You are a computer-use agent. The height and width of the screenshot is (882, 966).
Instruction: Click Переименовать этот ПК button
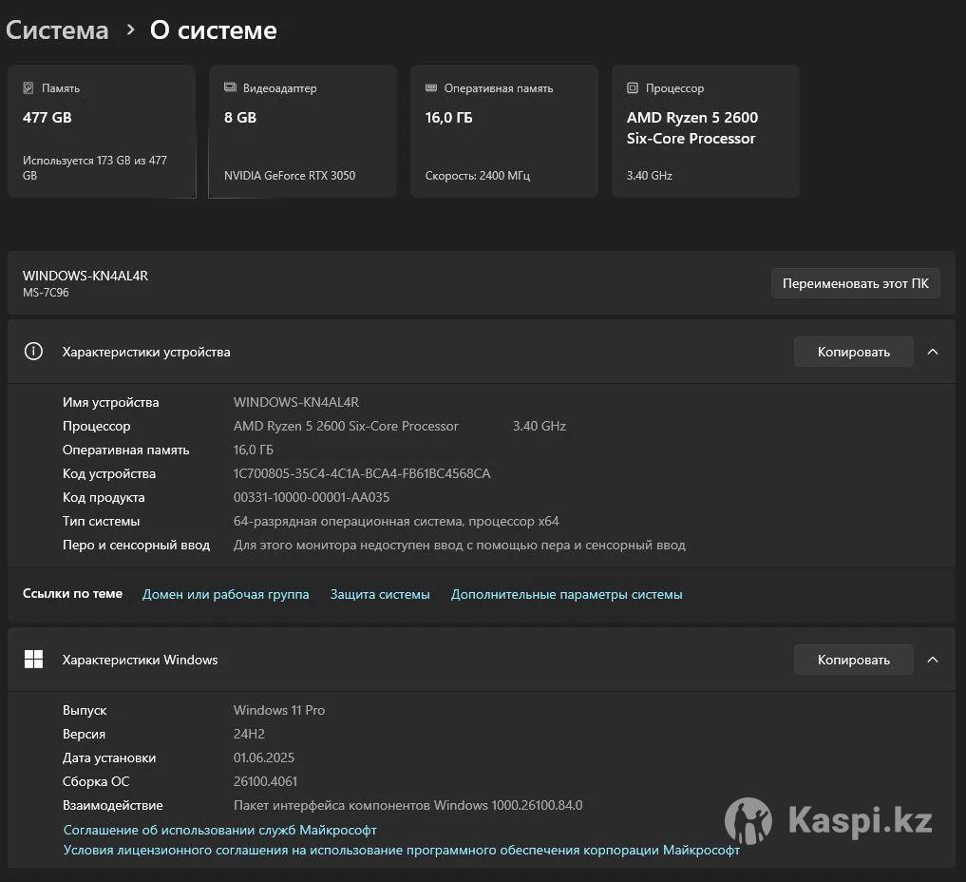tap(855, 283)
